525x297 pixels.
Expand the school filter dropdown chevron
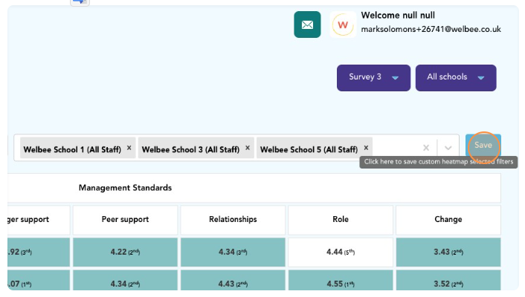448,148
